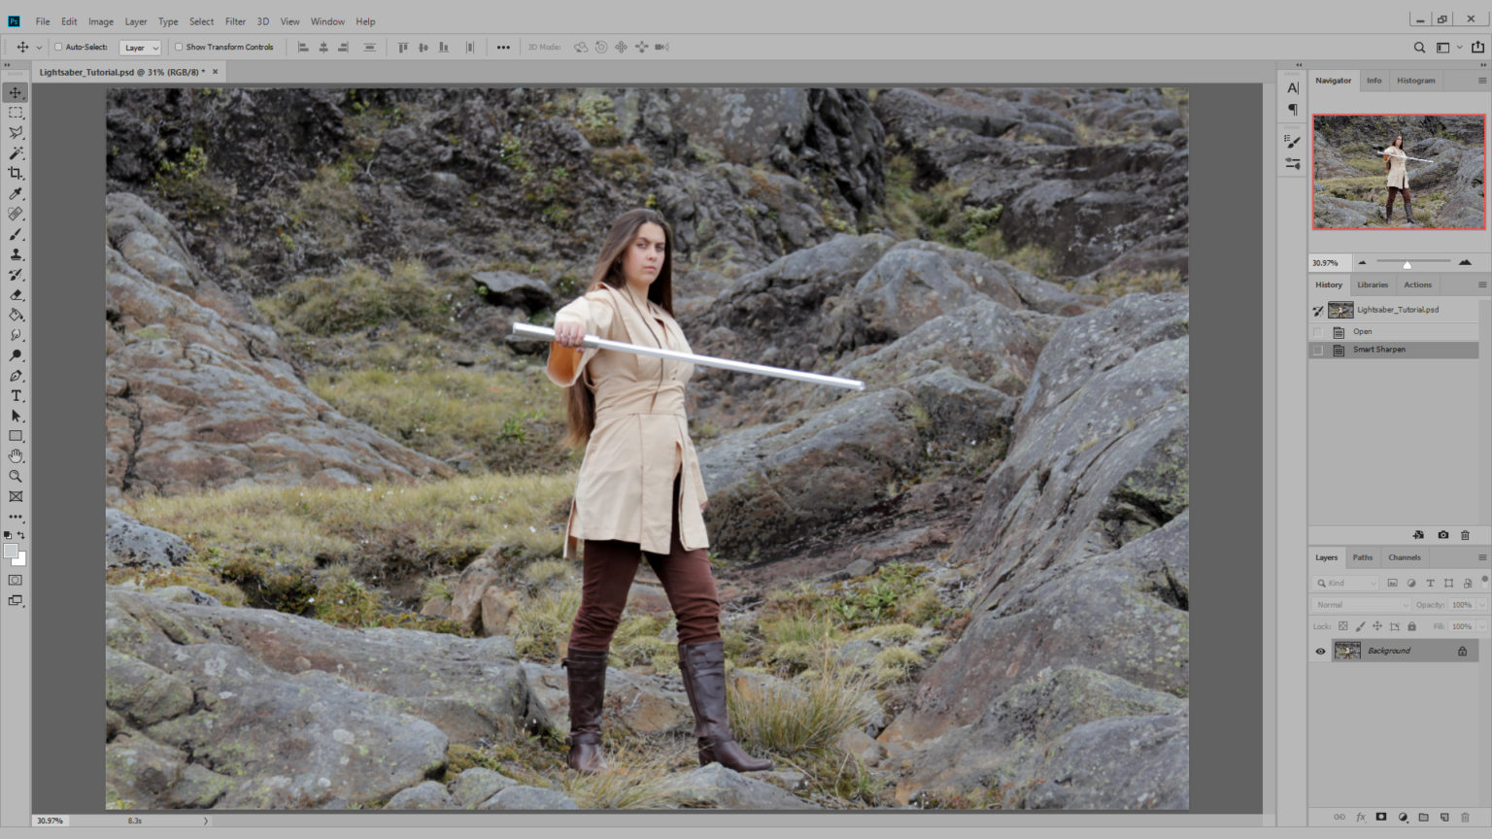Open the Filter menu
This screenshot has width=1492, height=839.
[235, 21]
